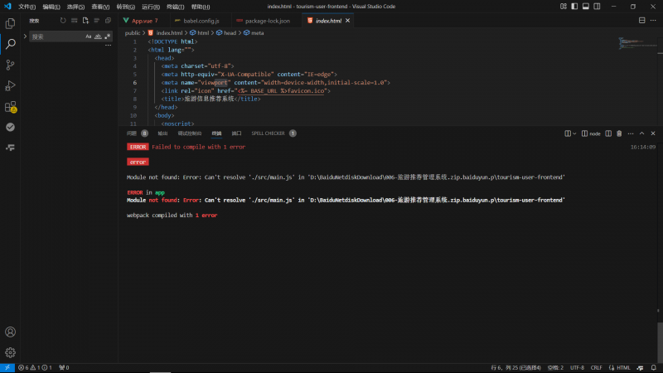
Task: Kill terminal with trash icon
Action: [x=619, y=133]
